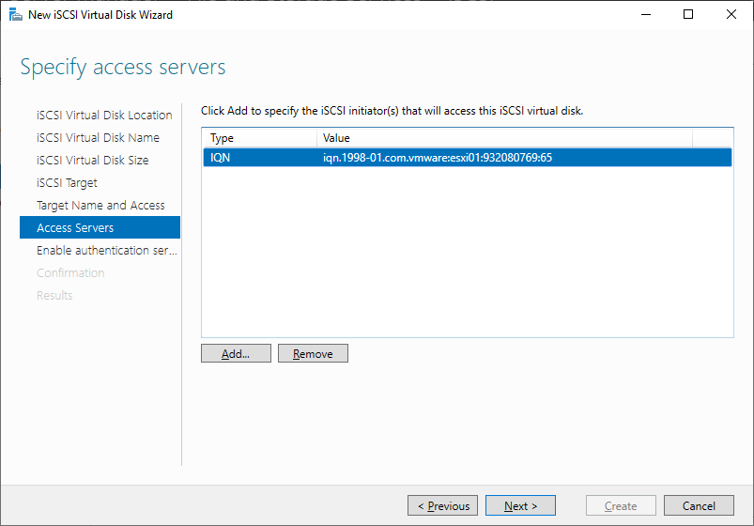Maximize the wizard window
The image size is (754, 526).
pos(688,14)
